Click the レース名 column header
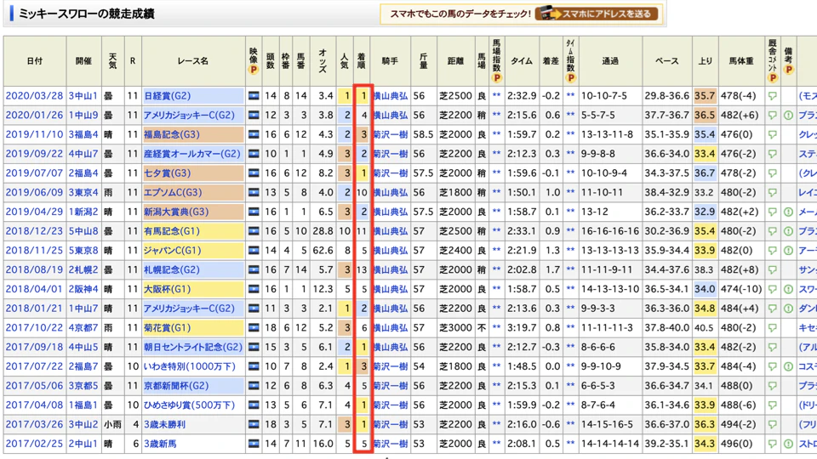Image resolution: width=817 pixels, height=459 pixels. pos(193,61)
